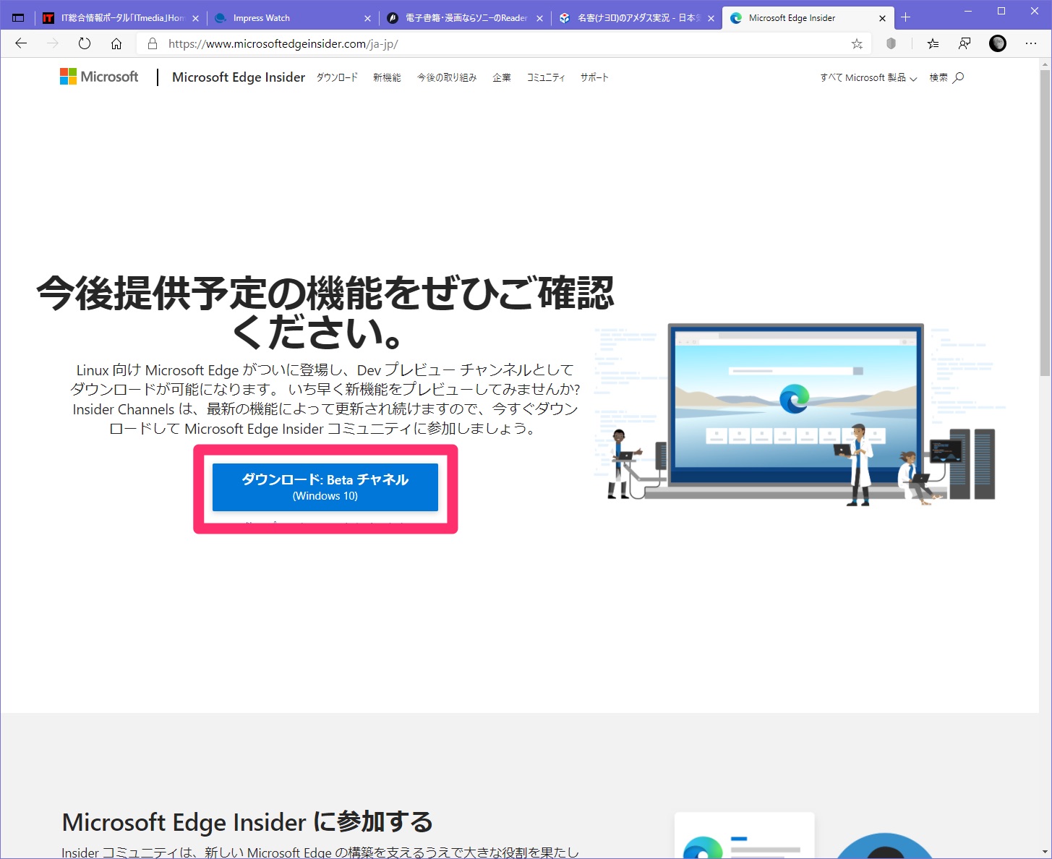Click the search magnifier icon
The image size is (1052, 859).
point(959,77)
